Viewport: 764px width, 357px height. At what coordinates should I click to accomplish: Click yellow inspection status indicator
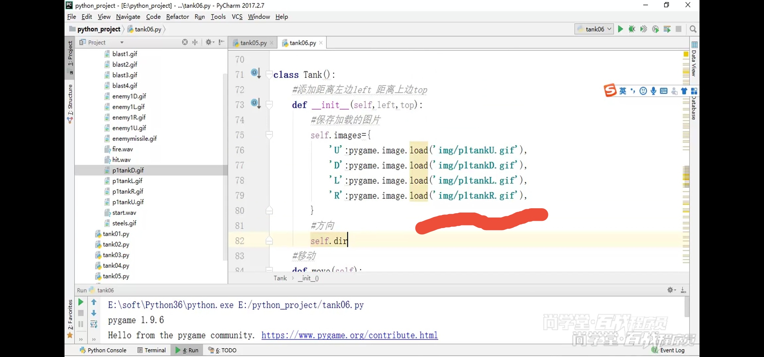686,54
